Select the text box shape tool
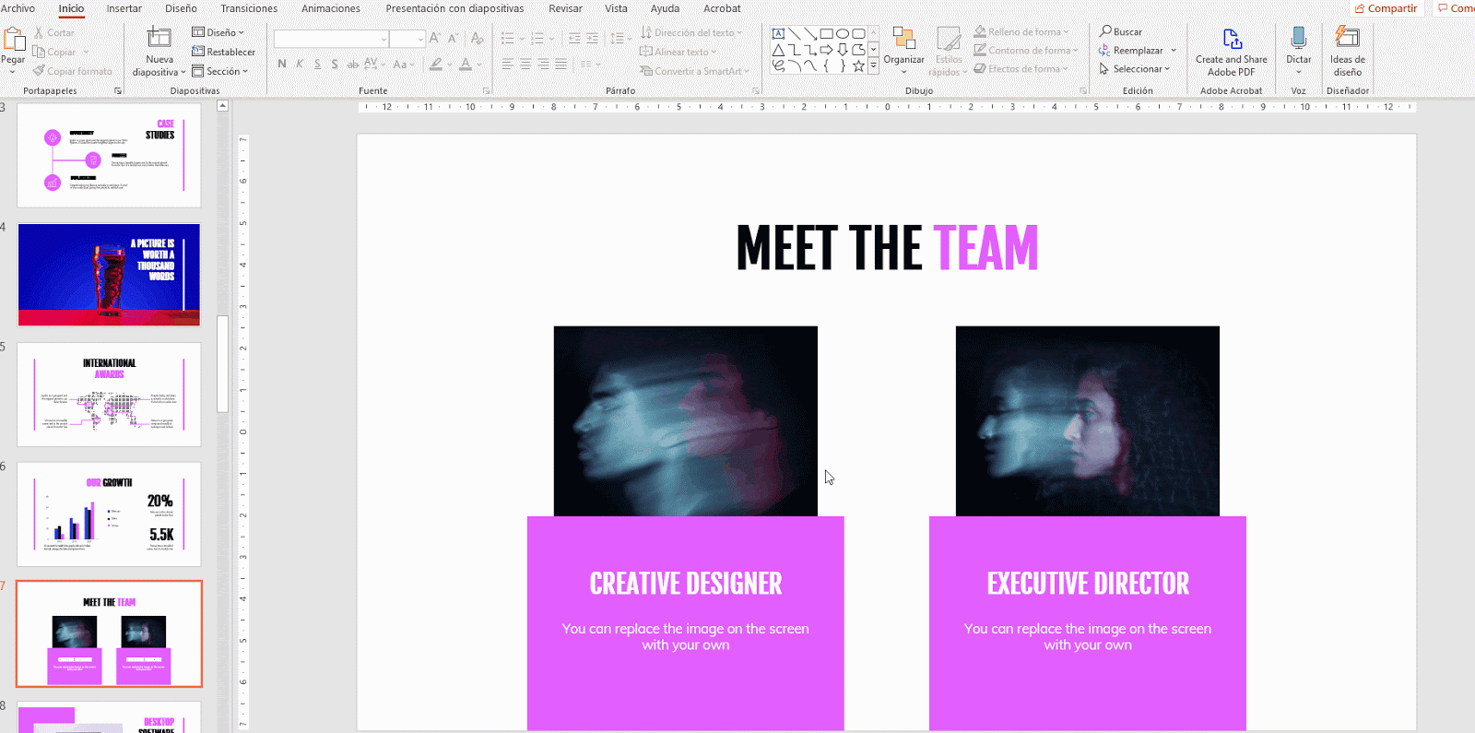Screen dimensions: 1475x733 tap(778, 33)
